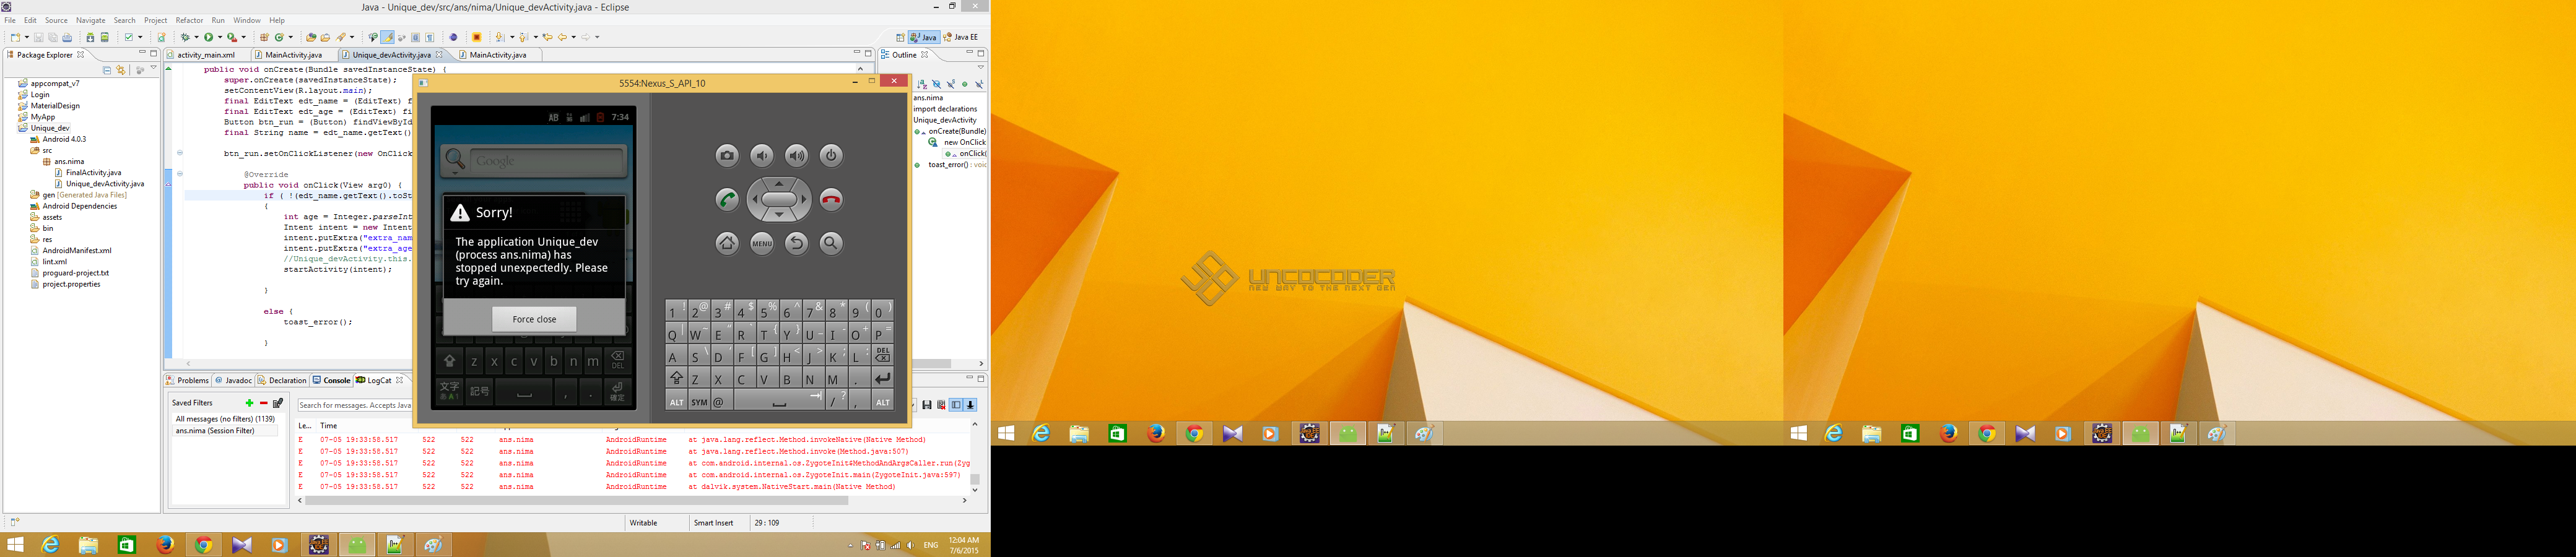Viewport: 2576px width, 557px height.
Task: Select 'All messages (no filters)' LogCat filter
Action: (225, 419)
